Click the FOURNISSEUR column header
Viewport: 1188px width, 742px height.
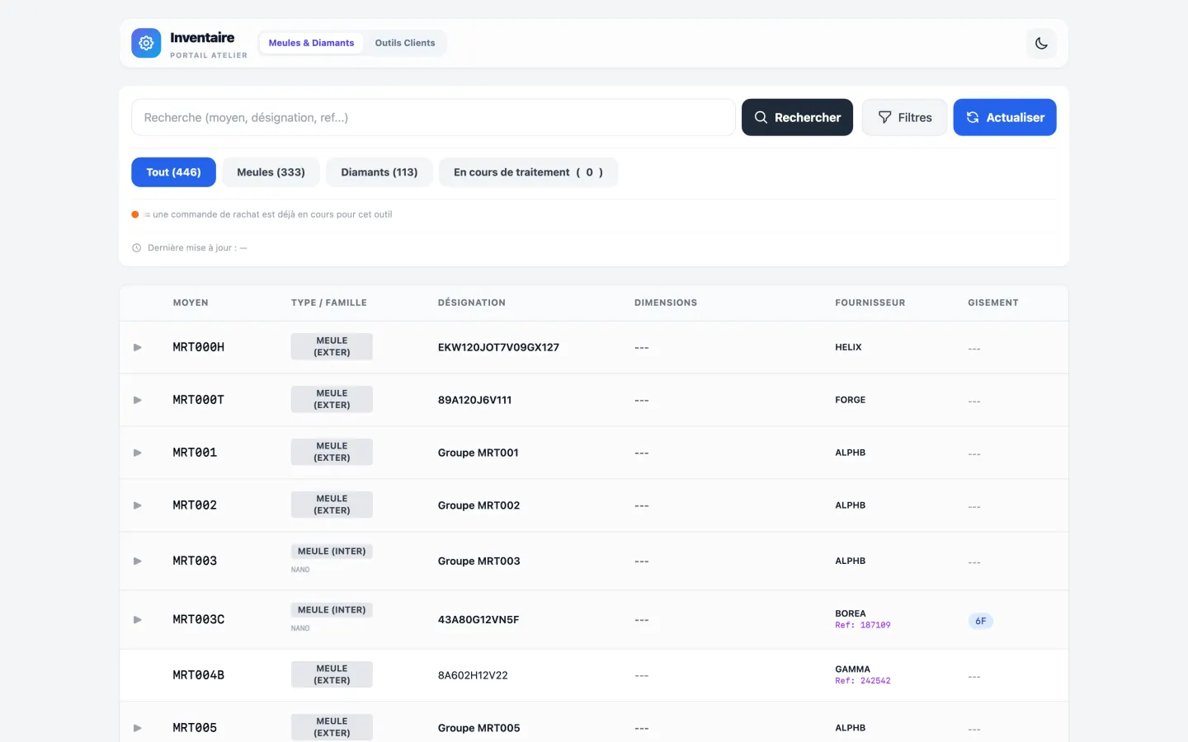coord(870,303)
